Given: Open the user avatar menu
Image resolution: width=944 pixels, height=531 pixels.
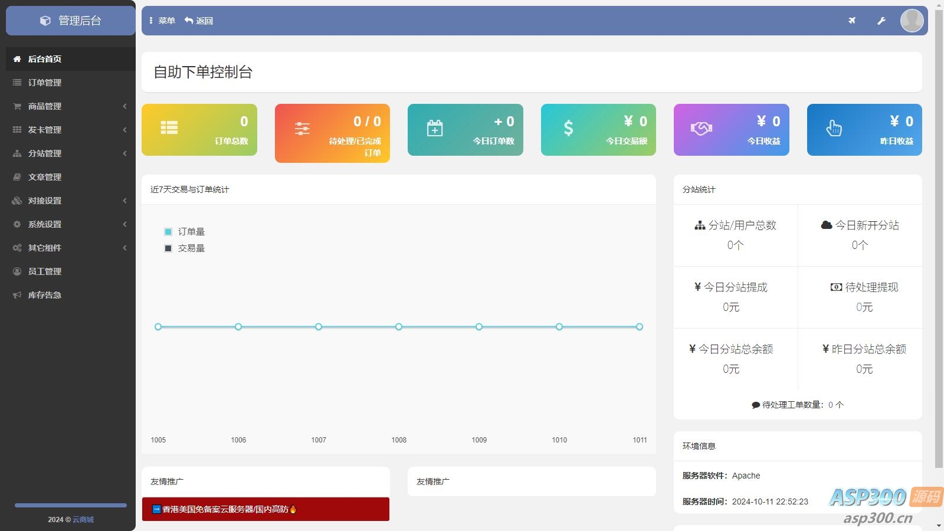Looking at the screenshot, I should tap(912, 21).
